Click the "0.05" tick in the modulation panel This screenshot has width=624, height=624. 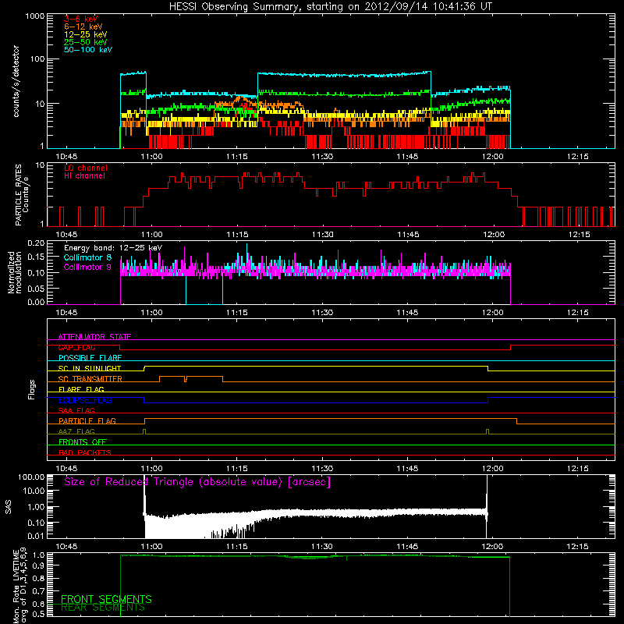[x=36, y=288]
